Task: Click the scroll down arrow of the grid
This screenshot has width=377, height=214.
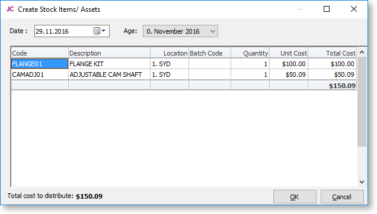Action: (362, 182)
